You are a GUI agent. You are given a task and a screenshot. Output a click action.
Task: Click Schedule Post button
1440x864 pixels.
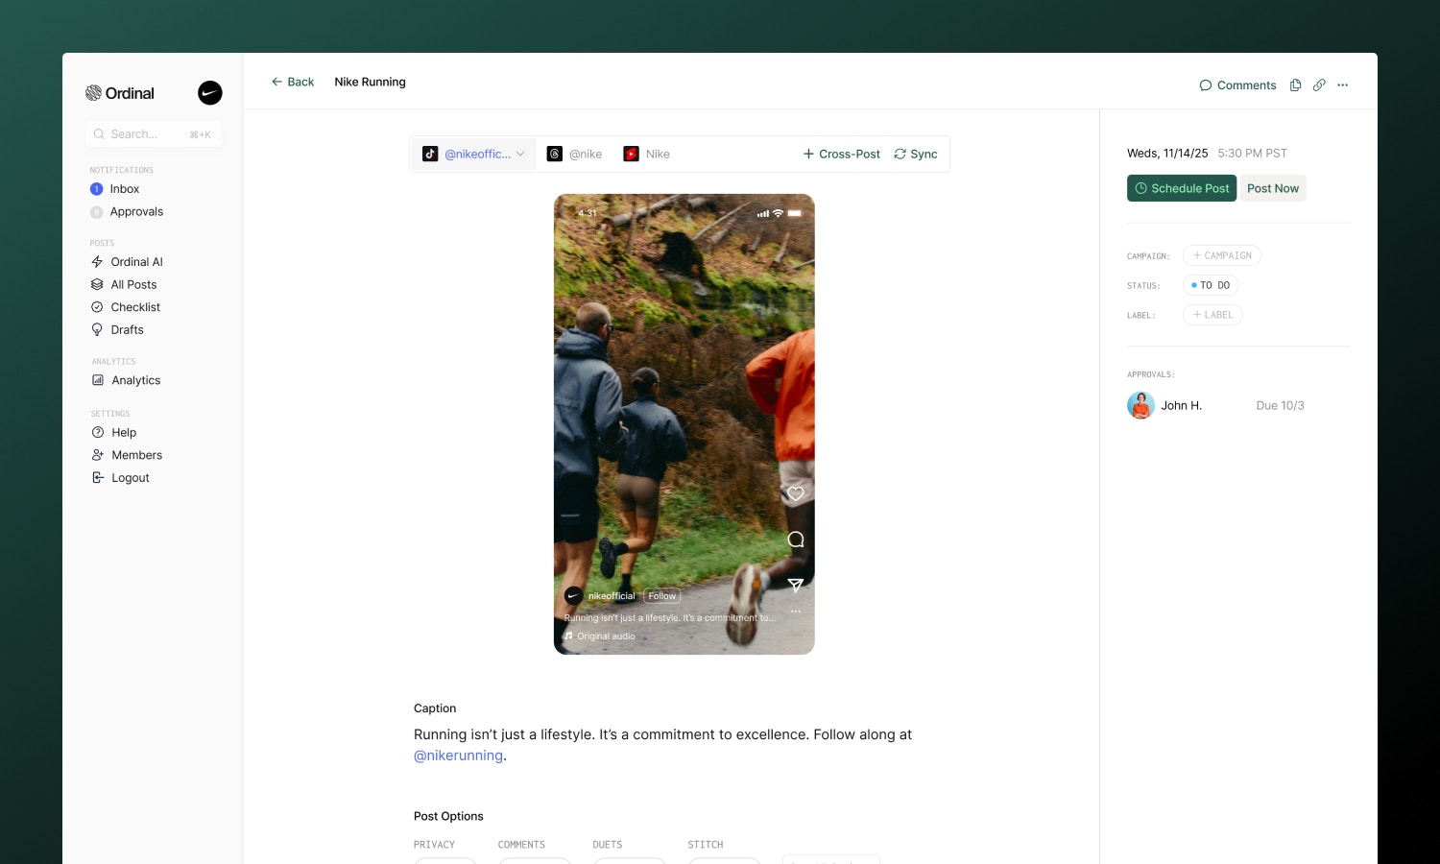pos(1182,188)
